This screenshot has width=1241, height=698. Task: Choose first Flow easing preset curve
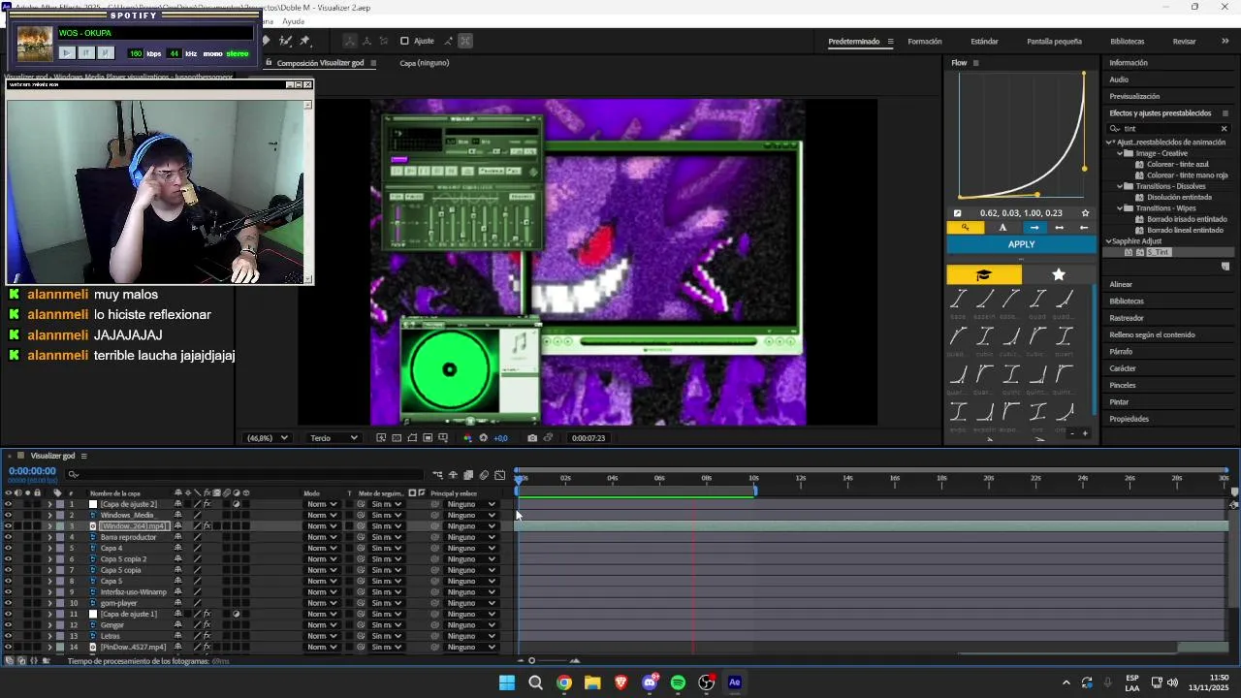click(958, 300)
